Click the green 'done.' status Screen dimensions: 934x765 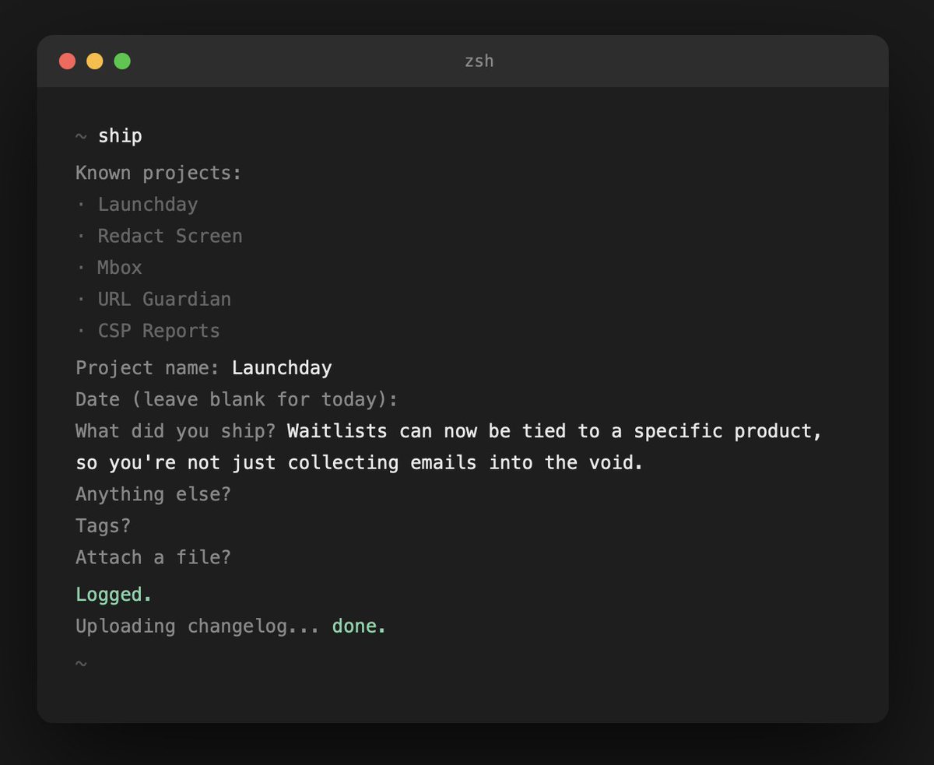[360, 626]
